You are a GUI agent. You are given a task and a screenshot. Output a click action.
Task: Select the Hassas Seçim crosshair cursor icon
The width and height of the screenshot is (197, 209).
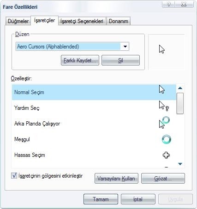click(166, 155)
